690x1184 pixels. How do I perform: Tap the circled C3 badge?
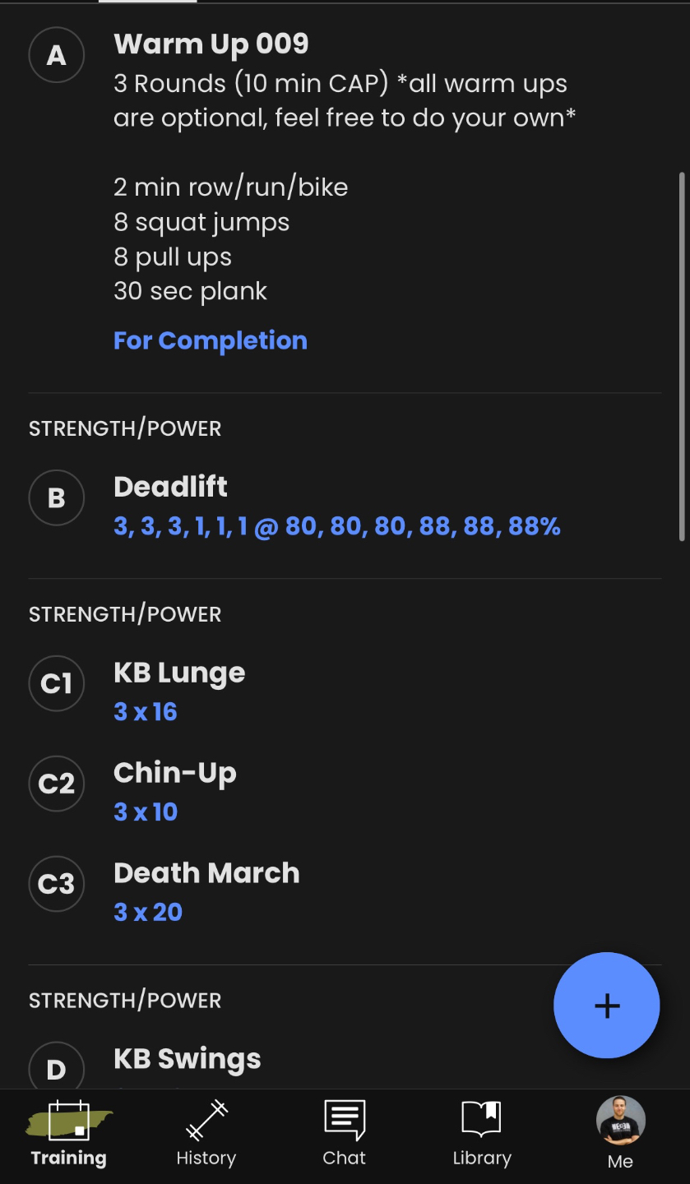57,884
